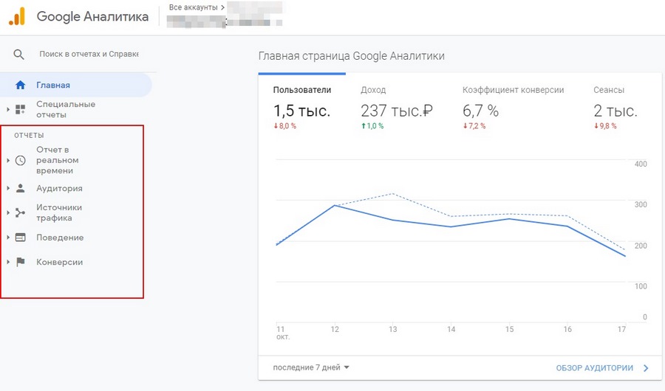Click the 9,8 % sessions change indicator
665x391 pixels.
tap(605, 126)
